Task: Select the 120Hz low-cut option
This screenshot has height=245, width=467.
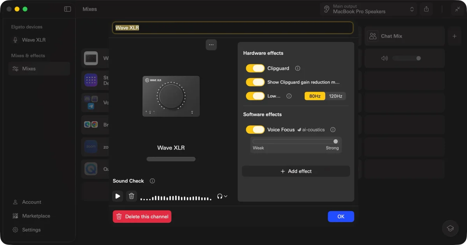Action: point(335,96)
